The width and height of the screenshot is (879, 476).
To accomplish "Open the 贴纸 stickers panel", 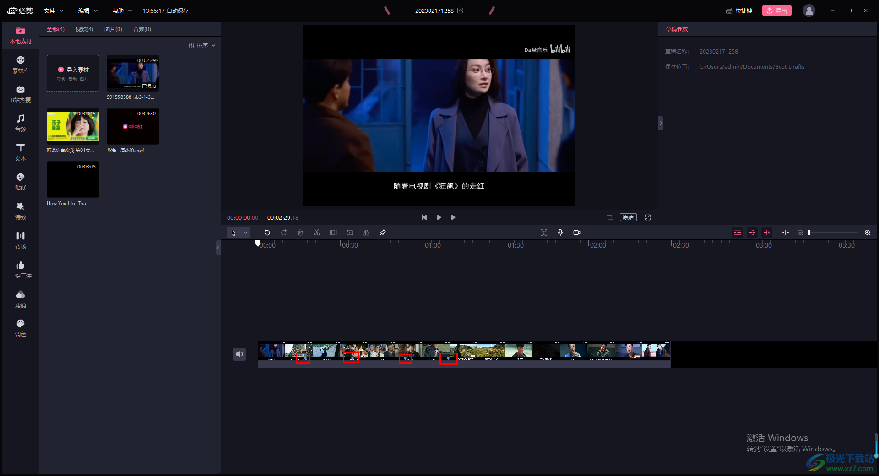I will [x=21, y=182].
